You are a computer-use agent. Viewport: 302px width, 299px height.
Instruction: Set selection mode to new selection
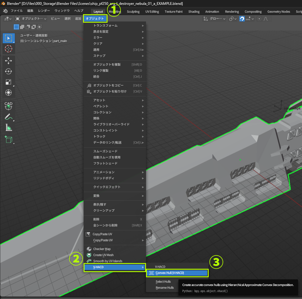(x=16, y=27)
